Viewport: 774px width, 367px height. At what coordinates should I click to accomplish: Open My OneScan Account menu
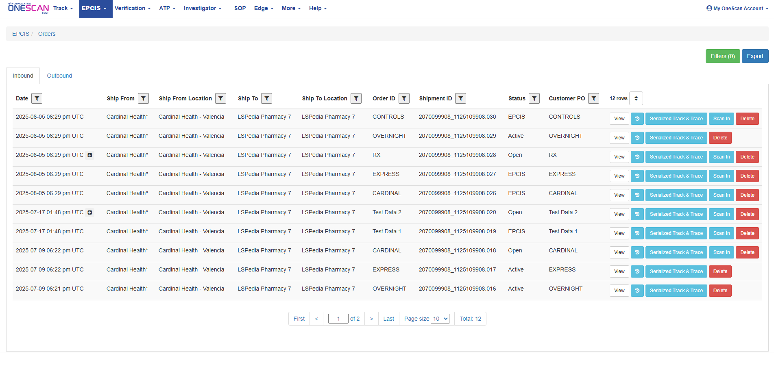(x=737, y=8)
